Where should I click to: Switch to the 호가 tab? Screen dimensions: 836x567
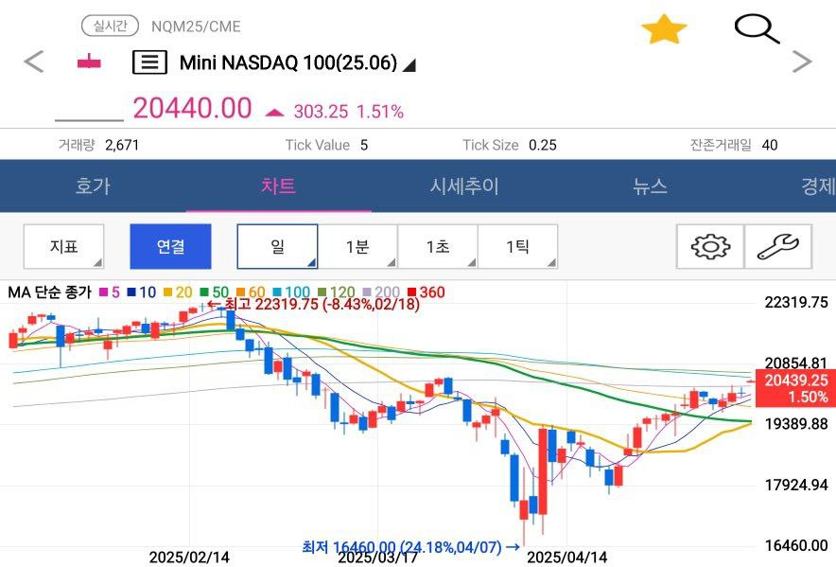pos(93,186)
